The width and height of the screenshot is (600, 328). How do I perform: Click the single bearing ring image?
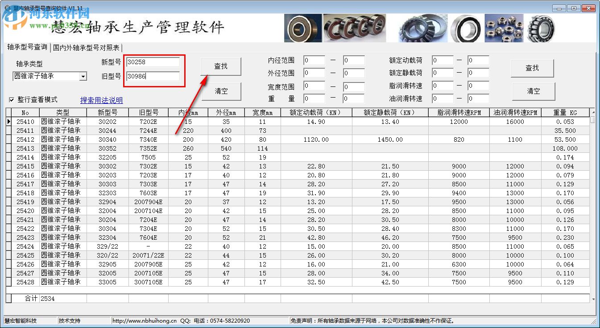pos(466,28)
